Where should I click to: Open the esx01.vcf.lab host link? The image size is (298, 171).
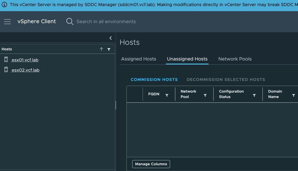(25, 60)
